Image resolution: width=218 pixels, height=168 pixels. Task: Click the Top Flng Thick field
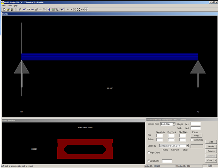[x=171, y=135]
